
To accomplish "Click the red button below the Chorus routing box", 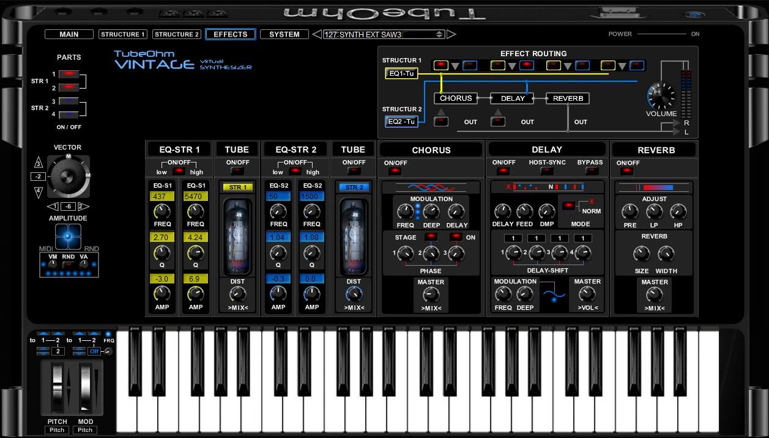I will 441,122.
